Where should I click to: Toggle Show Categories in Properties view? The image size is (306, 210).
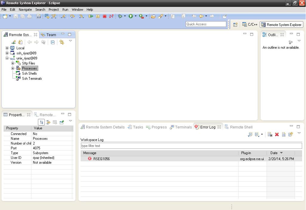coord(41,122)
